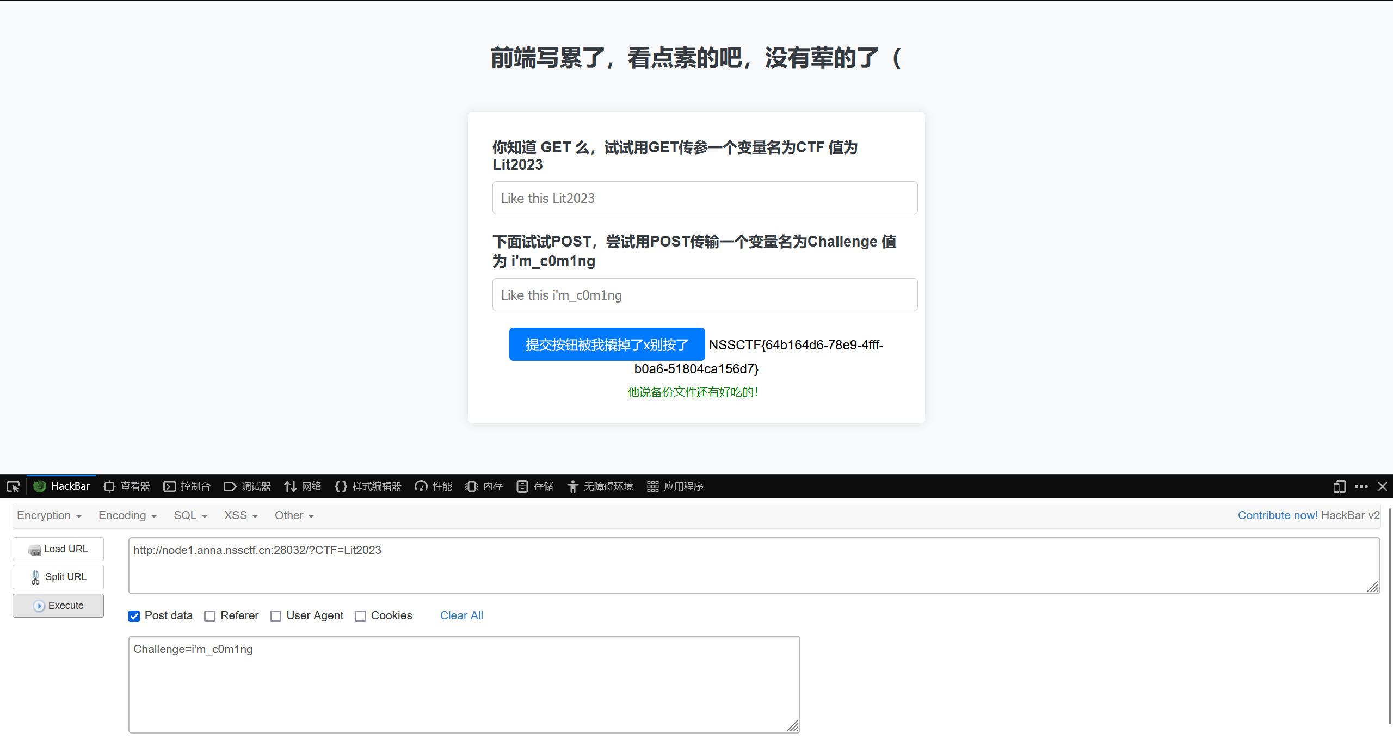Enable the Cookies checkbox
The width and height of the screenshot is (1393, 739).
pyautogui.click(x=360, y=616)
